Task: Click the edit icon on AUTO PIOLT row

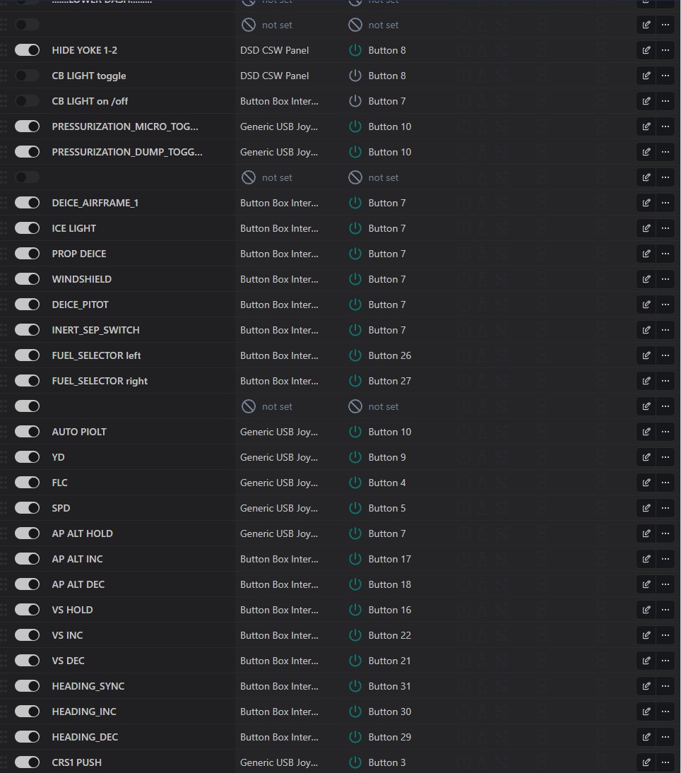Action: pos(646,432)
